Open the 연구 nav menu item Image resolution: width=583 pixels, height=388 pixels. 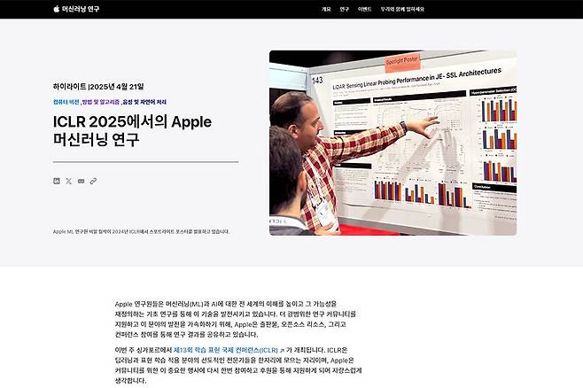pyautogui.click(x=345, y=9)
